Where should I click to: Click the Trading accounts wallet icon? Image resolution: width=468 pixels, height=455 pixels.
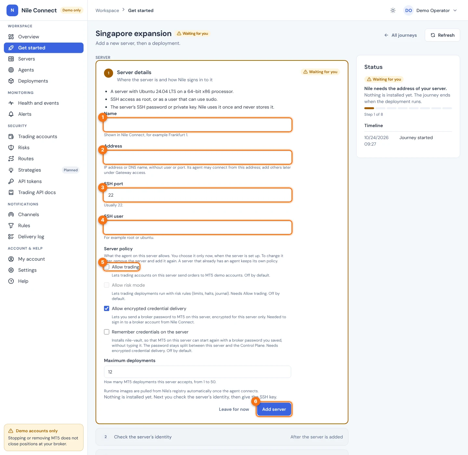coord(11,136)
